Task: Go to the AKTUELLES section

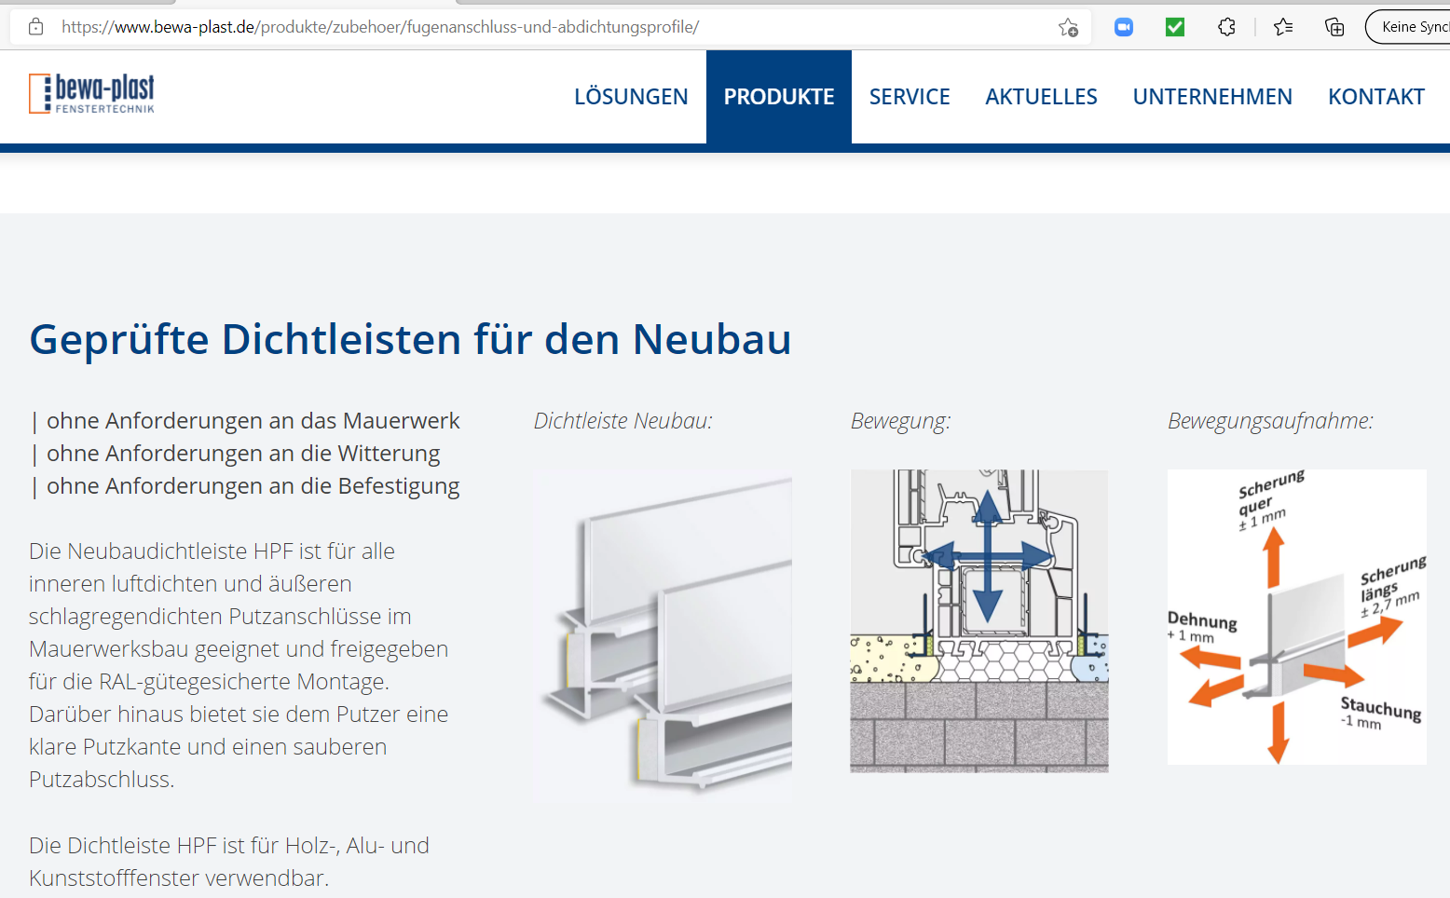Action: pos(1041,97)
